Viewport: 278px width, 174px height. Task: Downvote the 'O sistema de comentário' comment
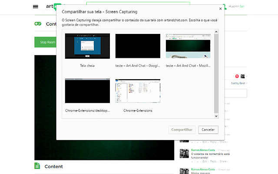pyautogui.click(x=198, y=161)
